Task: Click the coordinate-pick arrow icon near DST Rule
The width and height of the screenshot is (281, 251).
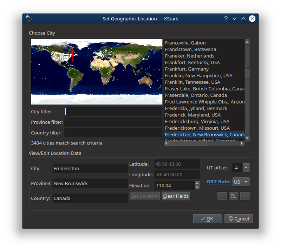Action: [233, 196]
